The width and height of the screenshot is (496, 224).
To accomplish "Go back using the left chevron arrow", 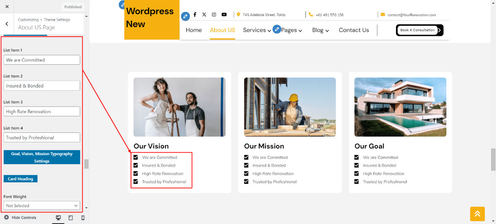I will pyautogui.click(x=7, y=24).
